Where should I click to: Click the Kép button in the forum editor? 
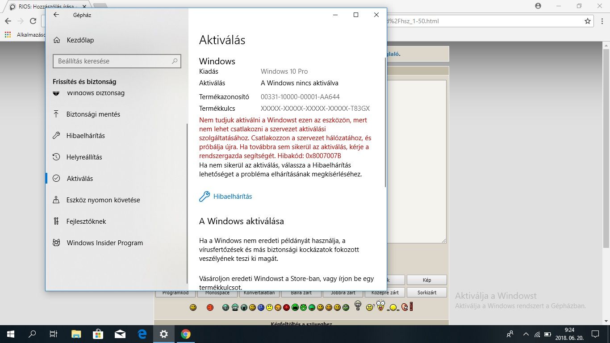pos(426,280)
